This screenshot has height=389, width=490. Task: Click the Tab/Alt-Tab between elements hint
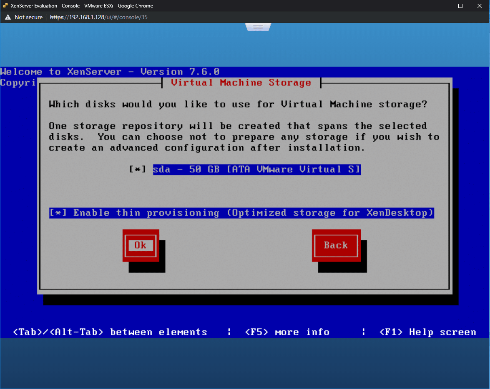(x=110, y=332)
